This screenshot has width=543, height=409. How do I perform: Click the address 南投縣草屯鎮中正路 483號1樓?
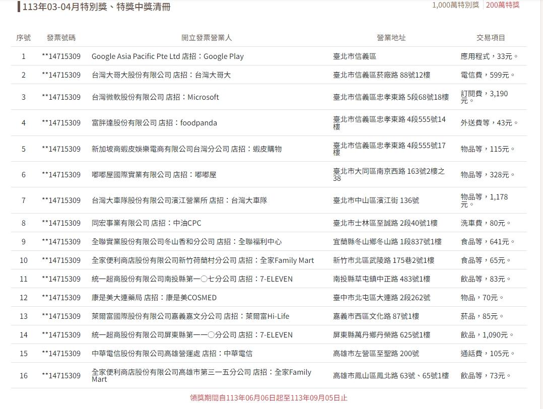point(382,279)
